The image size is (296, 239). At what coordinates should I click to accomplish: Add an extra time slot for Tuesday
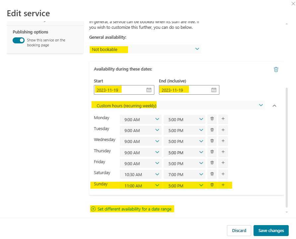pos(223,130)
